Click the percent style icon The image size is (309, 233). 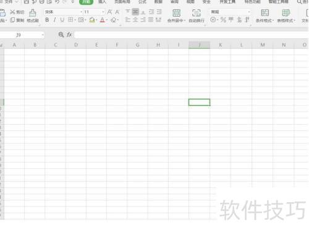[223, 20]
